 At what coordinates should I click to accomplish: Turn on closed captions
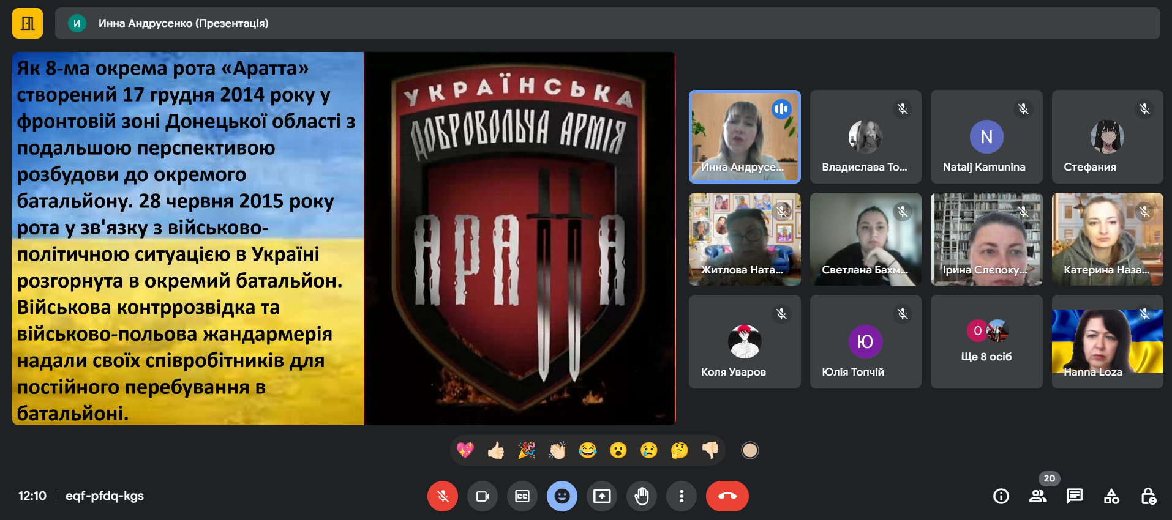click(522, 496)
